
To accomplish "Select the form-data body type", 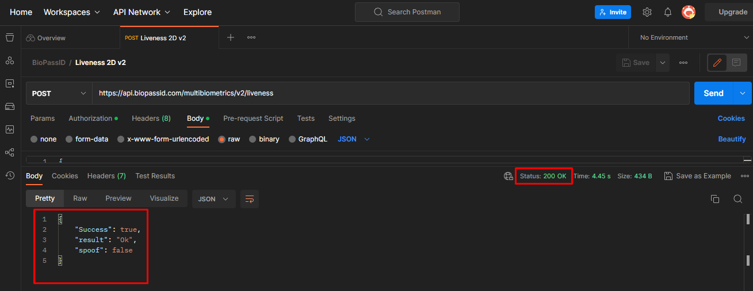I will 87,139.
